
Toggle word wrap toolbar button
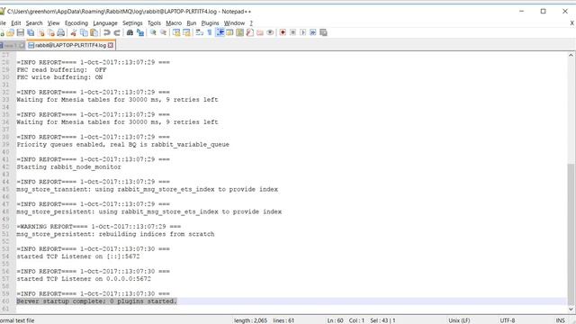200,32
